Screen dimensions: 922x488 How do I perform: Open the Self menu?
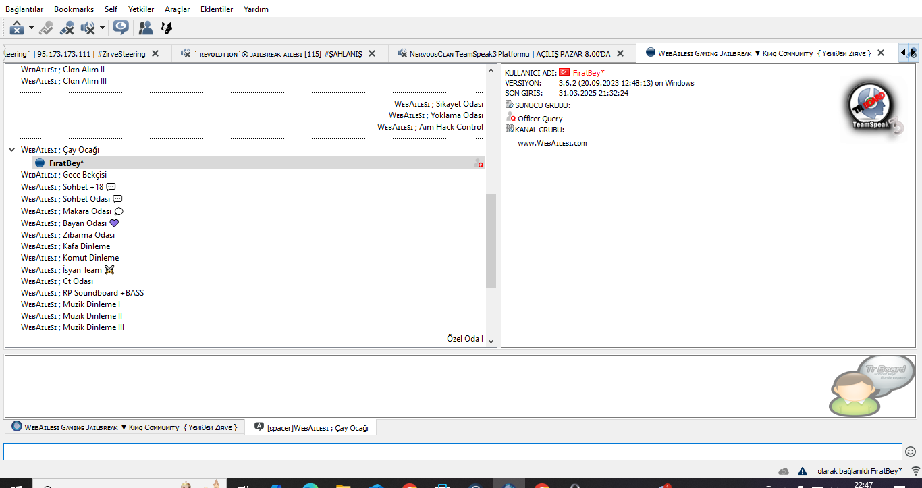click(111, 9)
